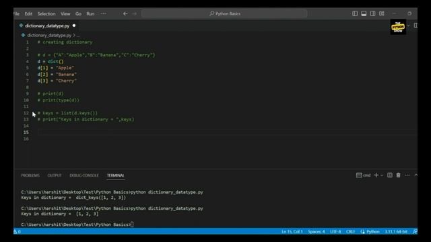Click the code line d = dict()
Image resolution: width=431 pixels, height=242 pixels.
(51, 61)
